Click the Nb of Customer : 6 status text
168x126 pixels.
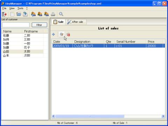click(67, 123)
